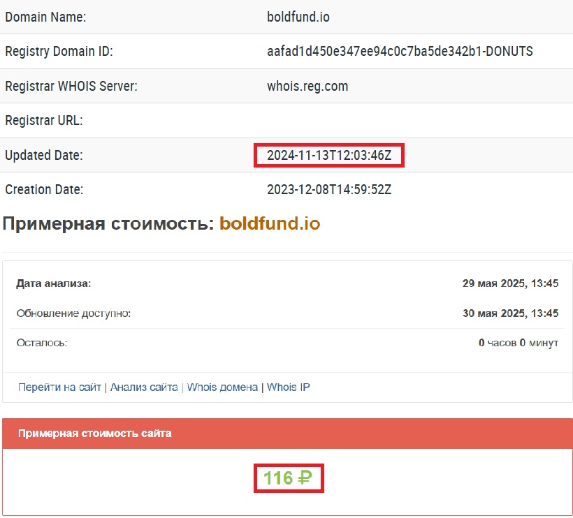Click the boldfund.io Domain Name value
This screenshot has width=573, height=518.
pos(298,17)
